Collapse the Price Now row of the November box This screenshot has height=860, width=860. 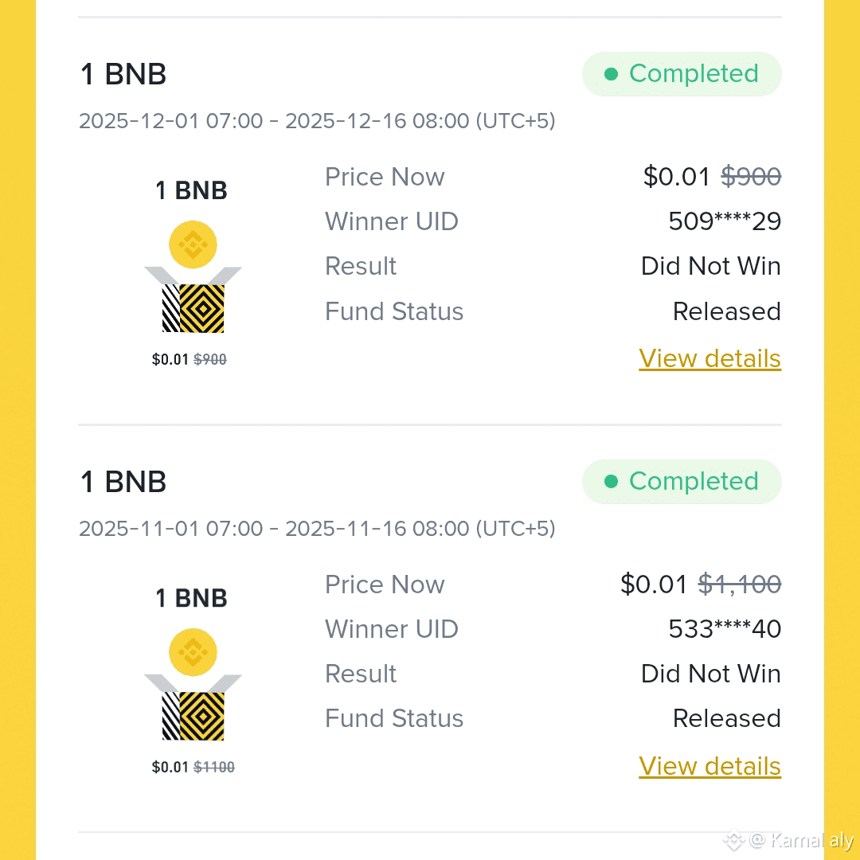[x=385, y=584]
